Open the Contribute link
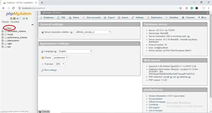The width and height of the screenshot is (212, 113). tap(153, 105)
